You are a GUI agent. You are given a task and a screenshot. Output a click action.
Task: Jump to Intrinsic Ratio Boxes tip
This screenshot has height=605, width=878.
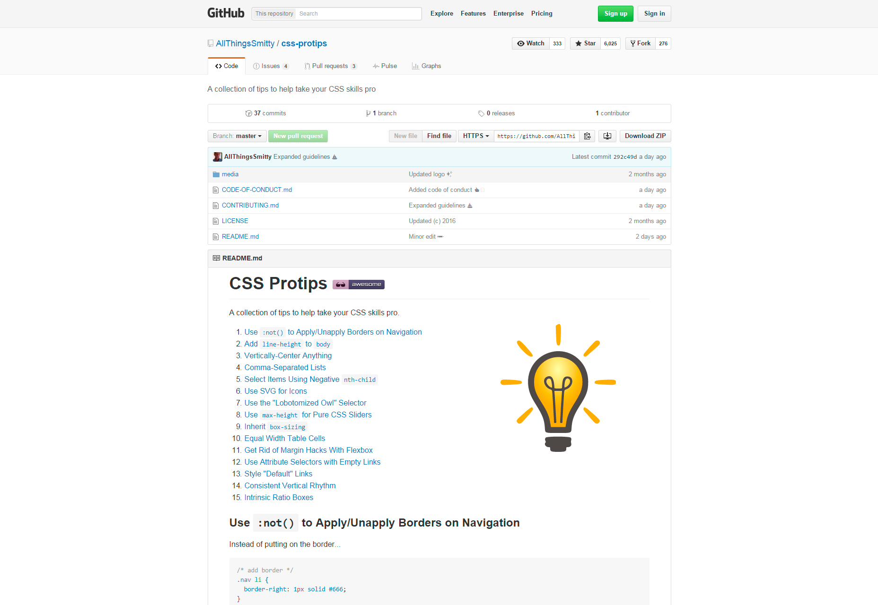(x=279, y=498)
